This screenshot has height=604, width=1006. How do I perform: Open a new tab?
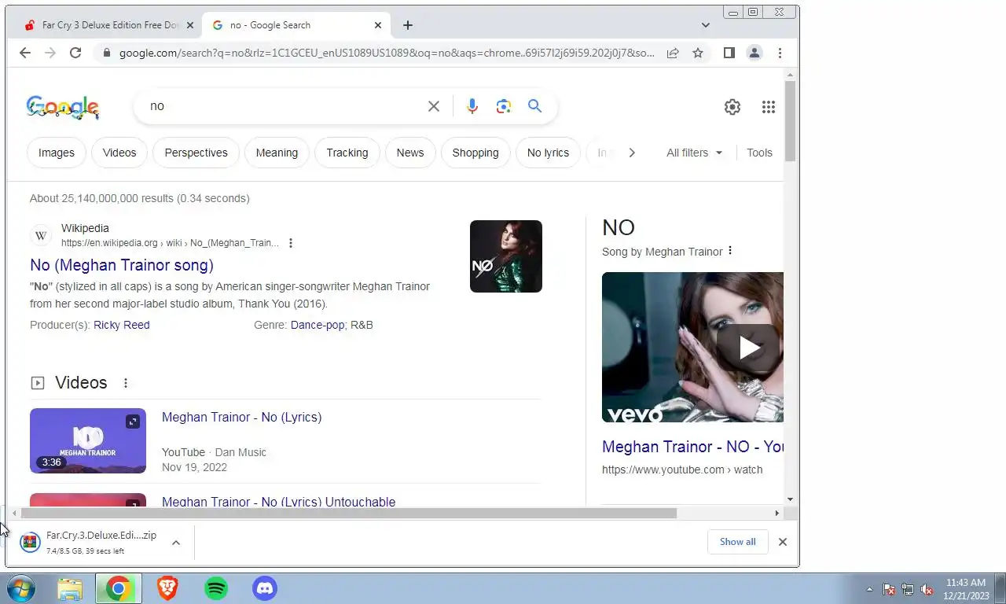tap(407, 25)
